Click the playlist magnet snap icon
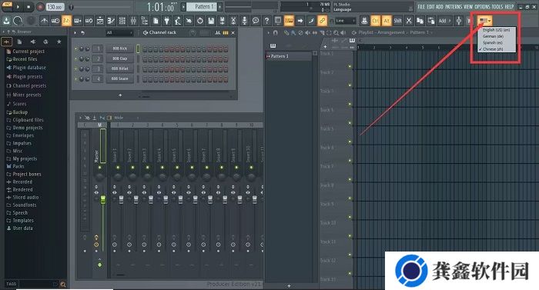 276,32
